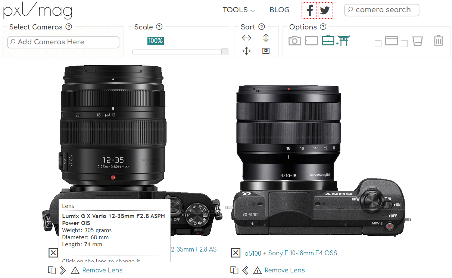The height and width of the screenshot is (278, 452).
Task: Remove the a5100 camera with its X box
Action: 235,253
